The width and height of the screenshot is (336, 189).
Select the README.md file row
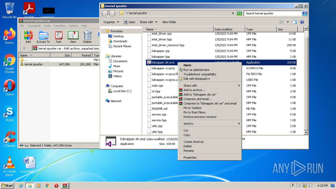pyautogui.click(x=221, y=109)
